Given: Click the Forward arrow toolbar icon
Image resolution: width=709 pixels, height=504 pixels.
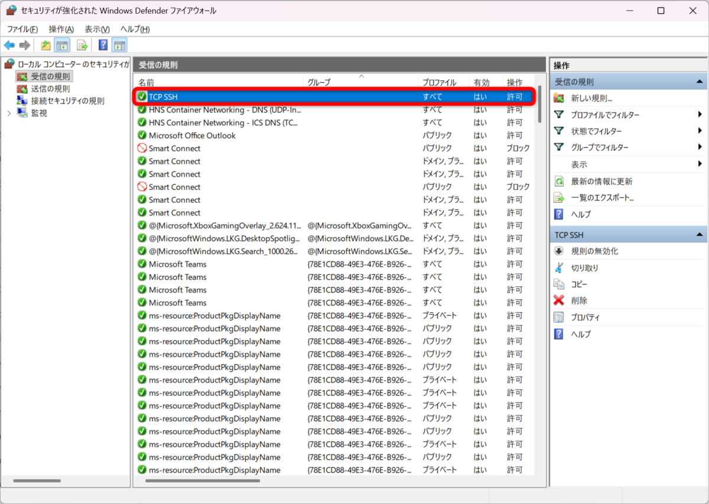Looking at the screenshot, I should pyautogui.click(x=25, y=45).
